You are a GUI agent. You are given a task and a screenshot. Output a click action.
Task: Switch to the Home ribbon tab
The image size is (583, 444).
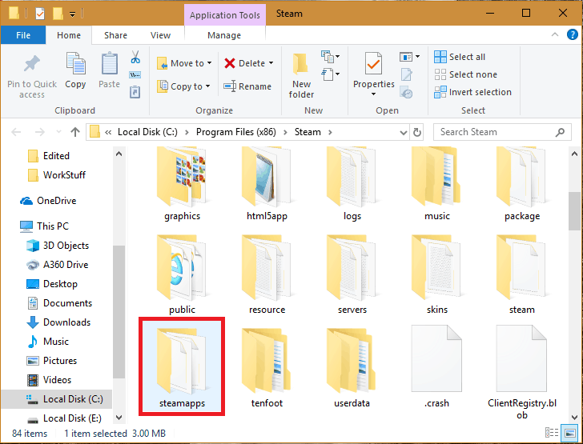click(69, 35)
